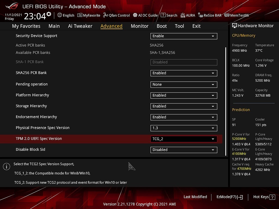Select TPM 2.0 UEFI Spec Version label
This screenshot has height=209, width=279.
pos(39,139)
